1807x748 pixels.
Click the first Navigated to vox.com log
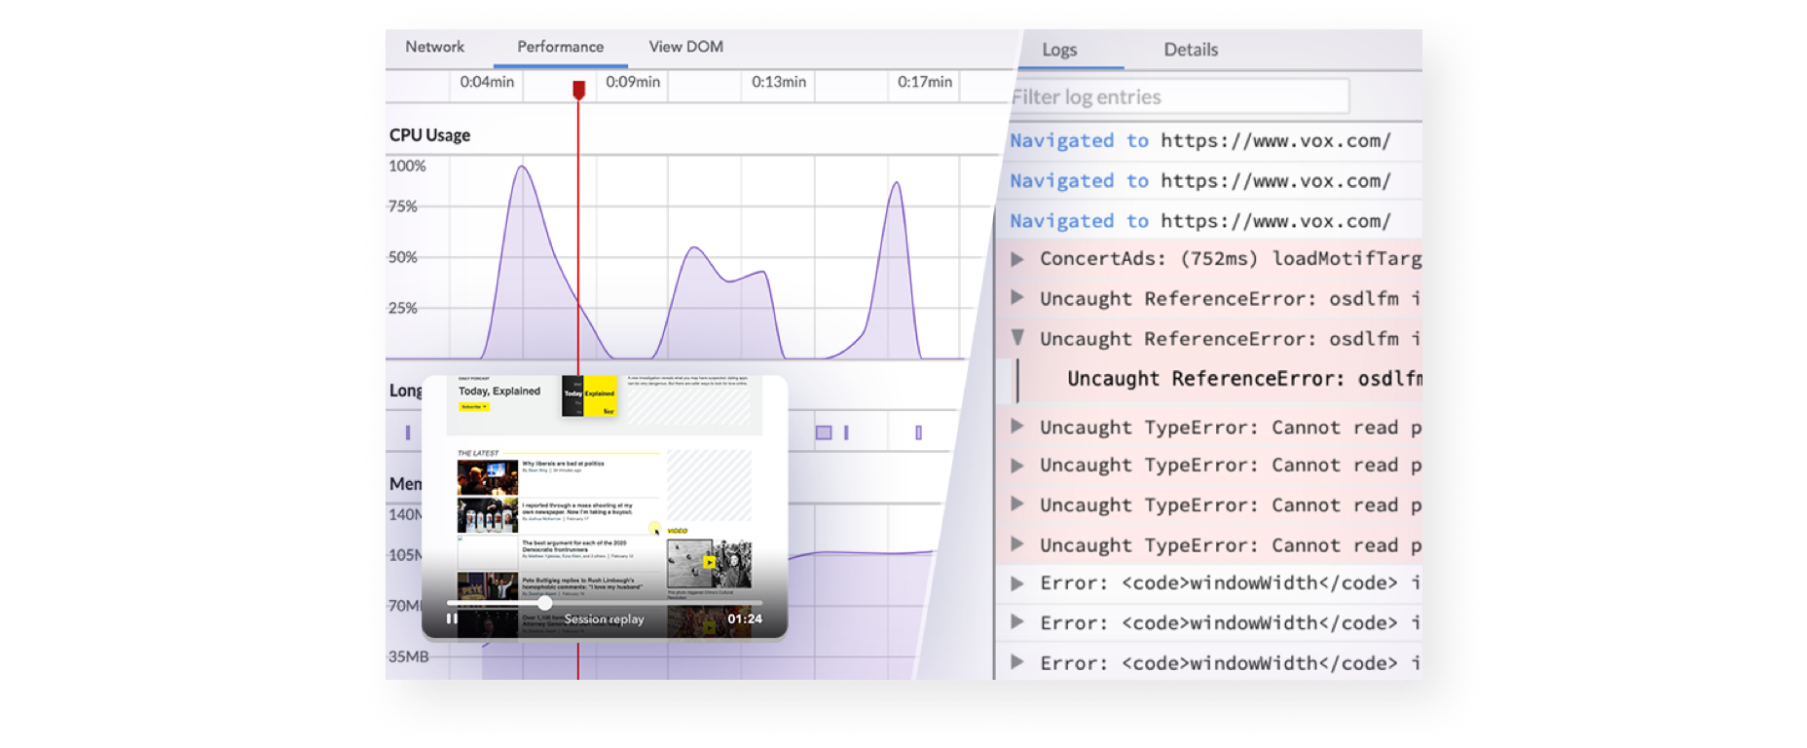point(1199,140)
